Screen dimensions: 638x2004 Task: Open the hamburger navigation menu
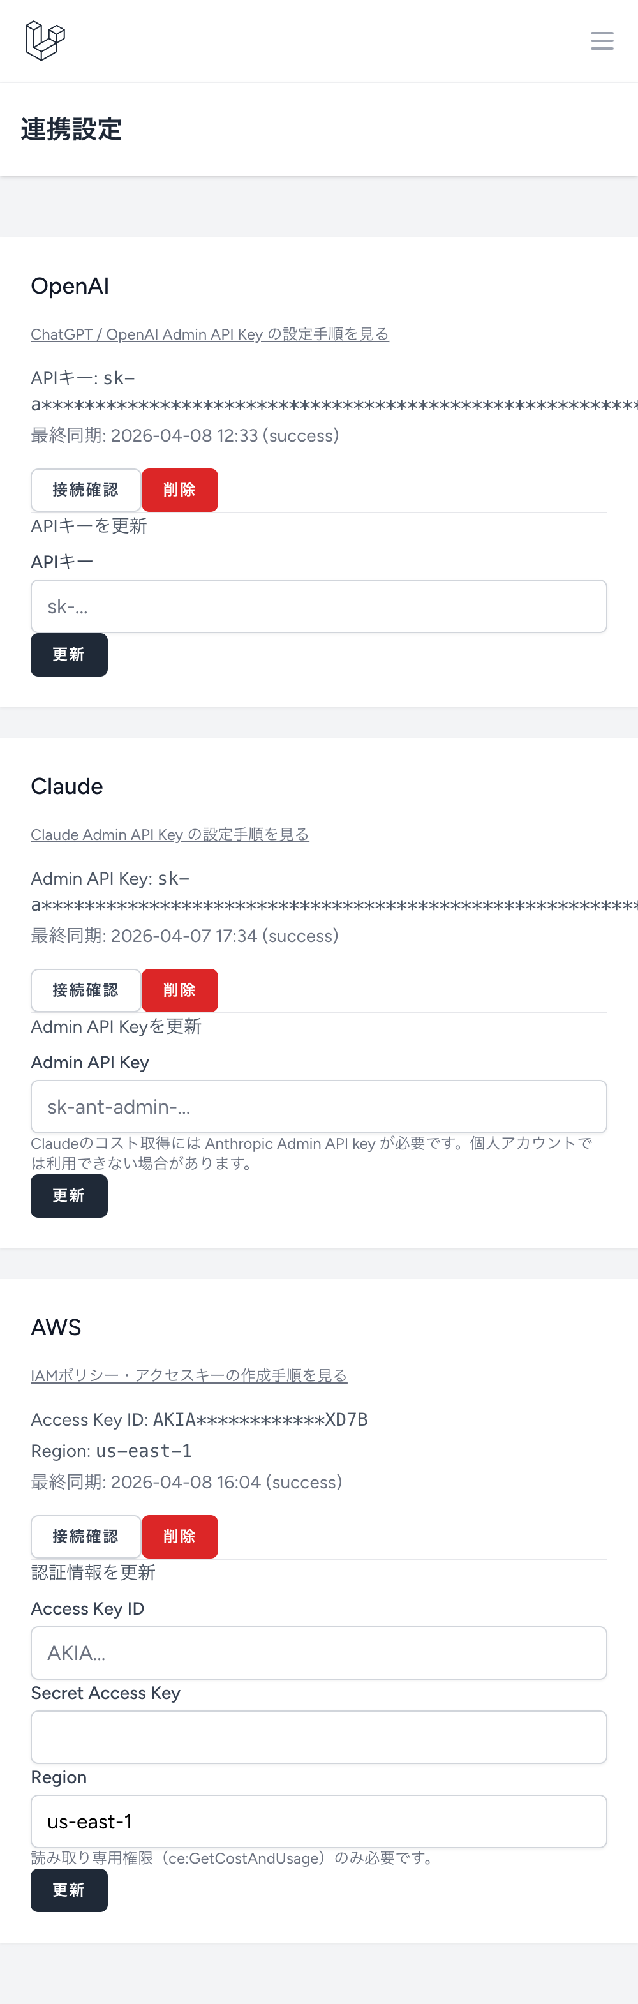(602, 40)
